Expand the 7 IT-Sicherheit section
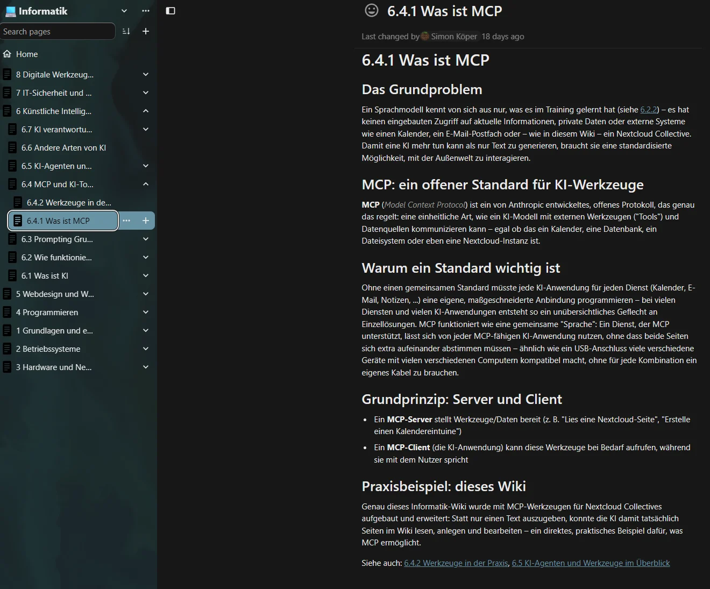The image size is (710, 589). (x=146, y=93)
